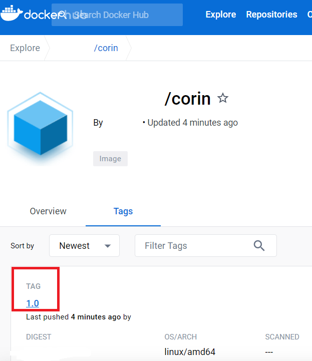
Task: Star the /corin repository
Action: point(223,98)
